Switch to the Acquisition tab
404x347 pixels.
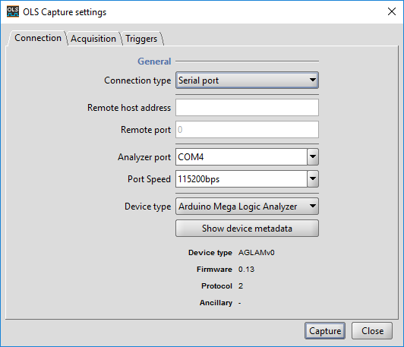tap(93, 39)
